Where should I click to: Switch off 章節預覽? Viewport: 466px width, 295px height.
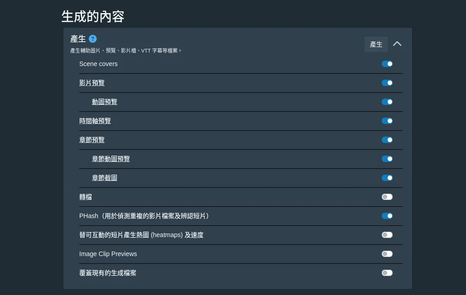click(x=387, y=140)
